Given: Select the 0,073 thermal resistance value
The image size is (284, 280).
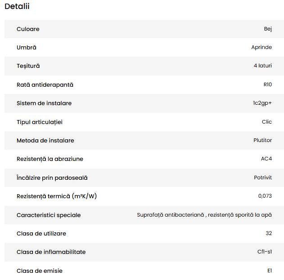Looking at the screenshot, I should (x=265, y=196).
